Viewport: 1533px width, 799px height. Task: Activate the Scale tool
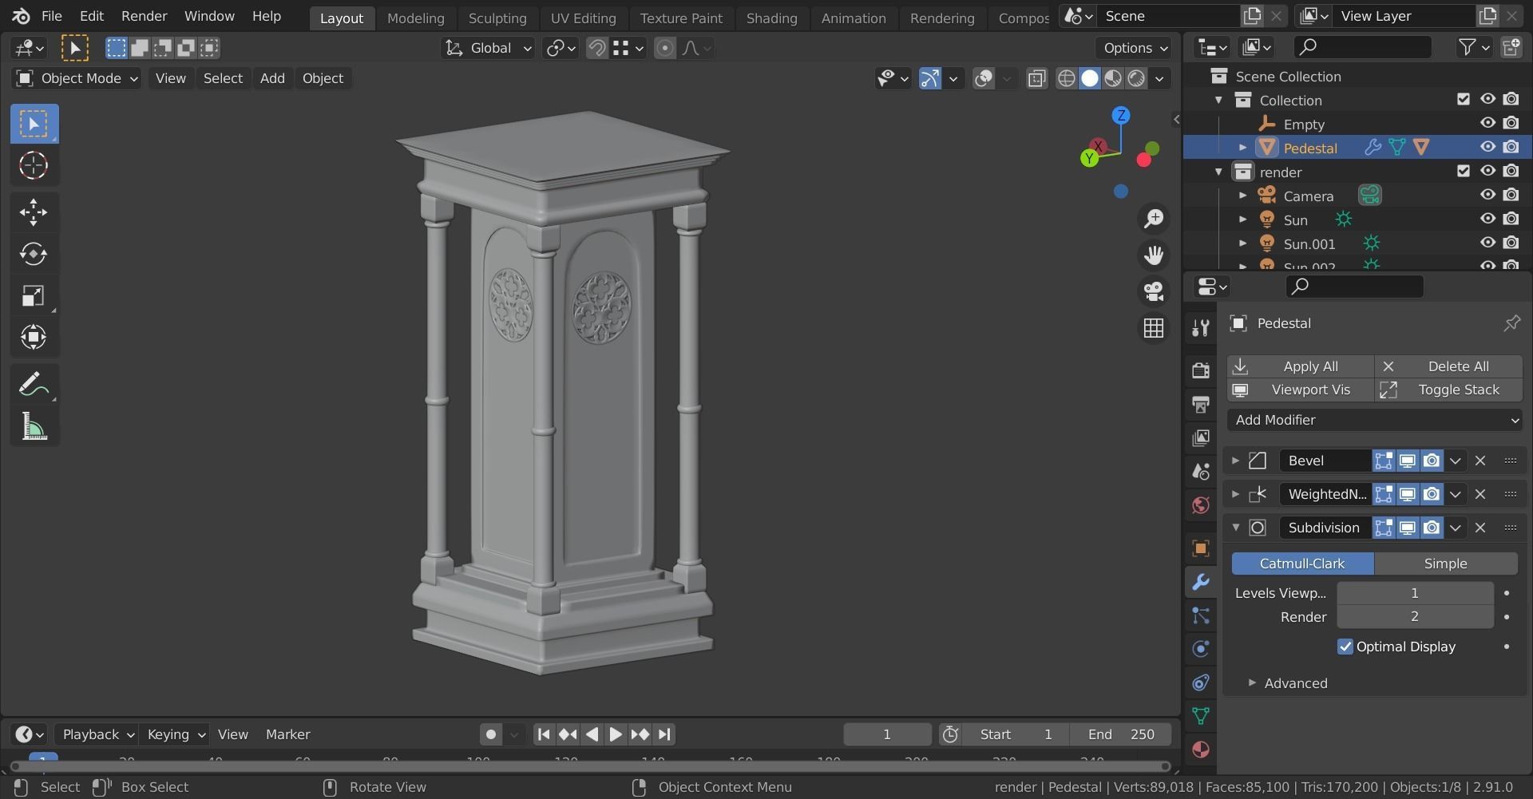point(34,296)
